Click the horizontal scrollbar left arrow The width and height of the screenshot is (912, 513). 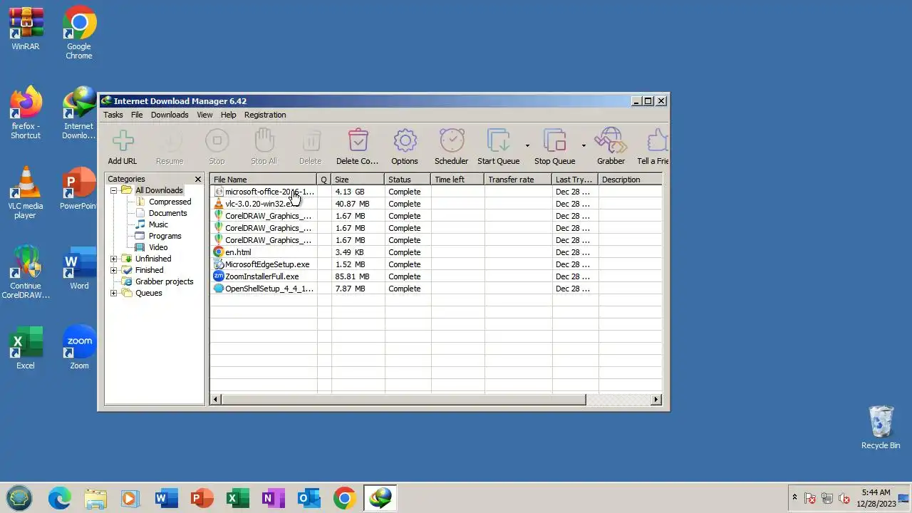coord(216,400)
